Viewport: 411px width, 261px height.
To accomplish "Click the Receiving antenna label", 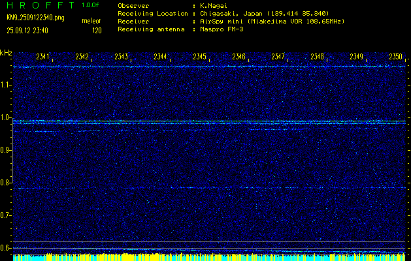I will [151, 29].
